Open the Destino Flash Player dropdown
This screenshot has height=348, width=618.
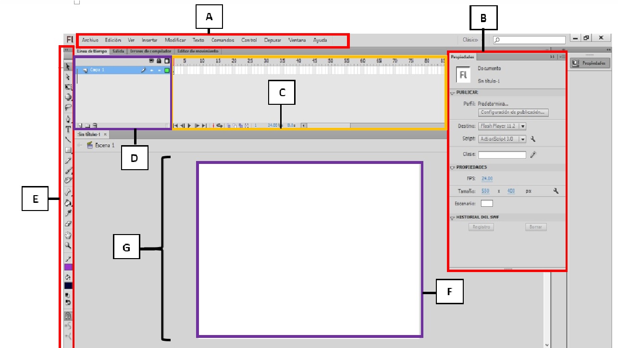pos(522,126)
